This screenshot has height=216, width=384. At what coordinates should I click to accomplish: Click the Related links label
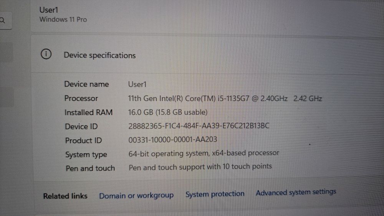point(65,196)
